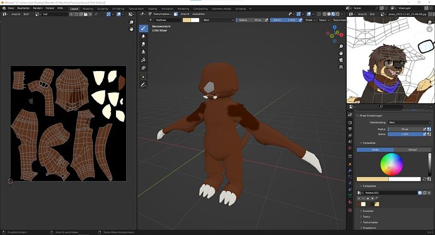Switch to the Texture Paint workspace tab
Image resolution: width=435 pixels, height=235 pixels.
136,9
